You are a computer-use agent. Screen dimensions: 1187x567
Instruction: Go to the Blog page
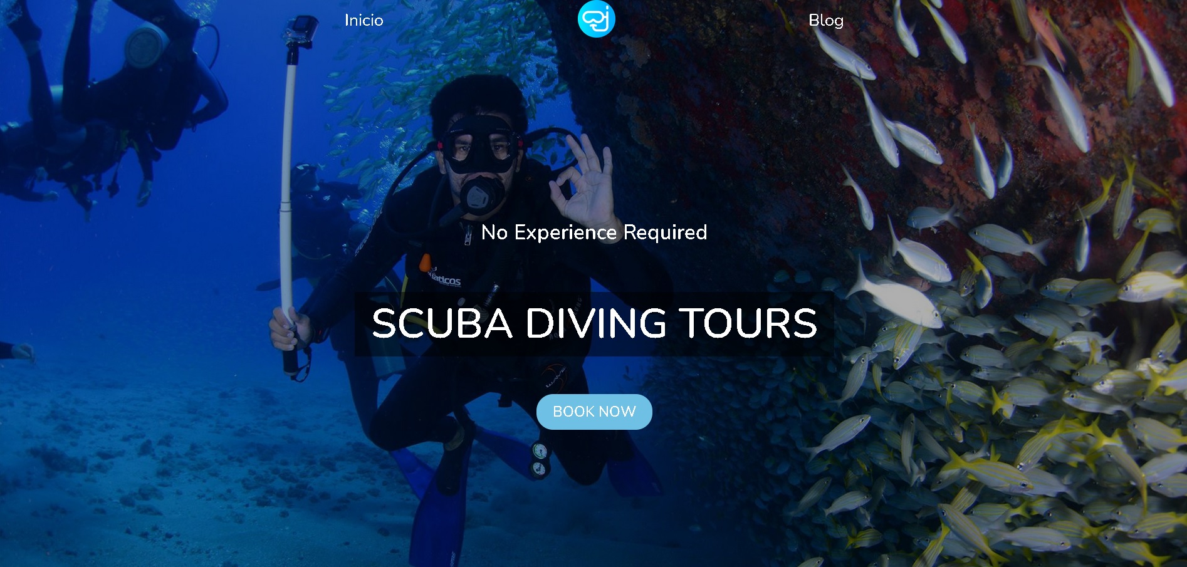coord(825,20)
